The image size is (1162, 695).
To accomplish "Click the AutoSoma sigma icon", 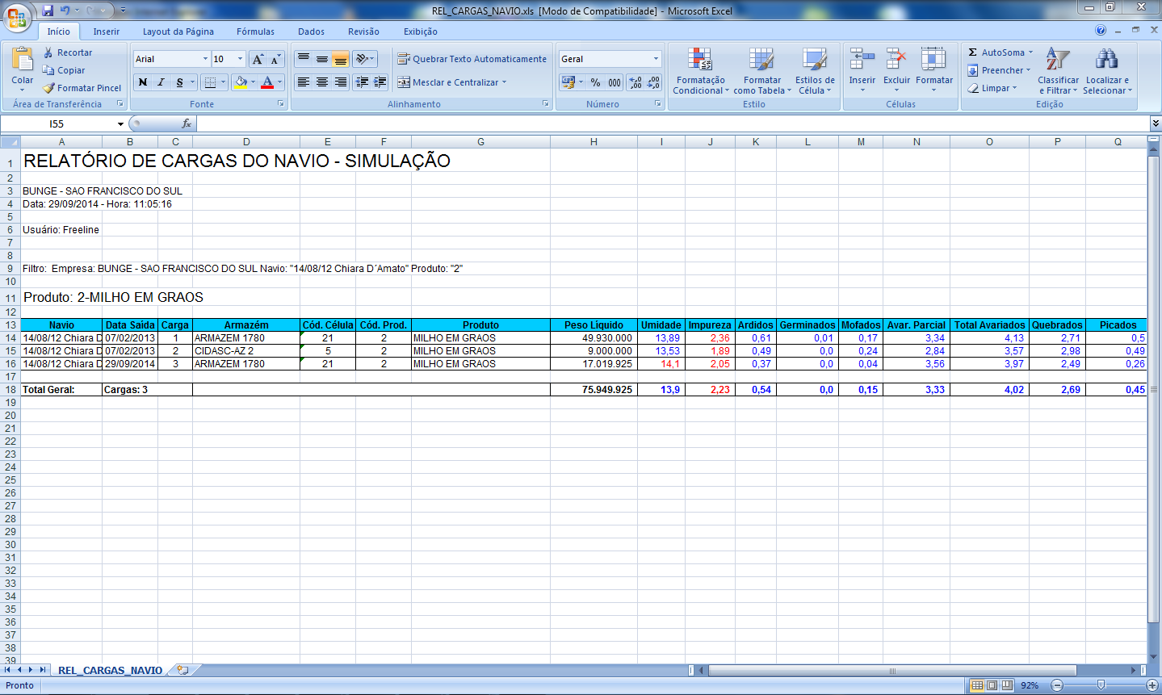I will click(x=973, y=52).
